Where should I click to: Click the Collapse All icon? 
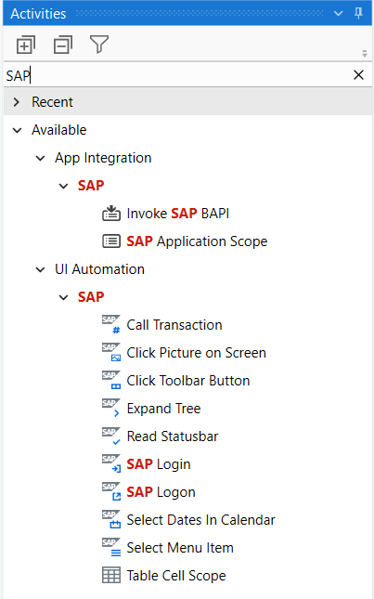(x=62, y=45)
